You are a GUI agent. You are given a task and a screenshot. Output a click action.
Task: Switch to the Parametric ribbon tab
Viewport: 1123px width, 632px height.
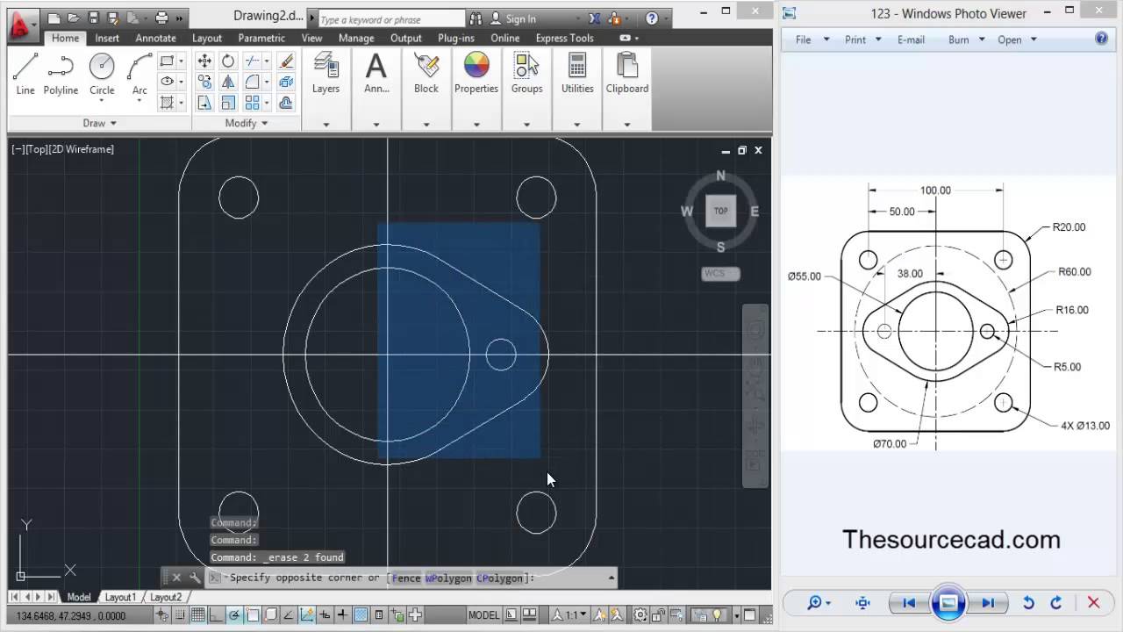click(x=261, y=38)
